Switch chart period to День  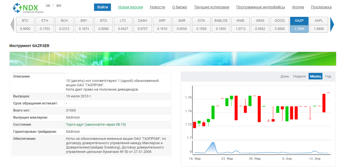285,76
